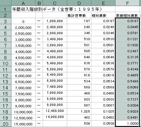Click cell with value 14,999,999
This screenshot has width=141, height=127.
(x=55, y=118)
